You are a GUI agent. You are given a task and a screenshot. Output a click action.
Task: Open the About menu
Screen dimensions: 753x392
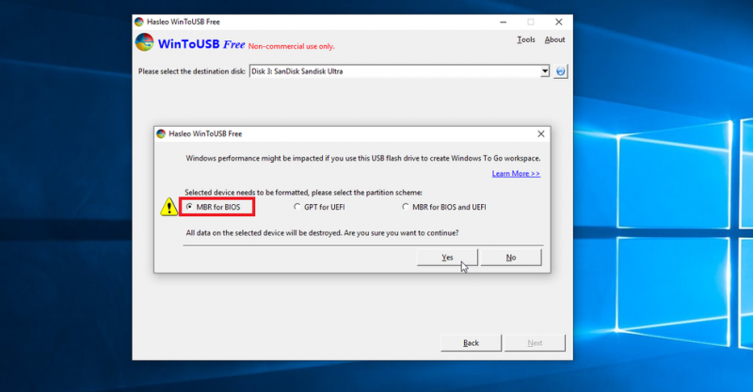[554, 39]
